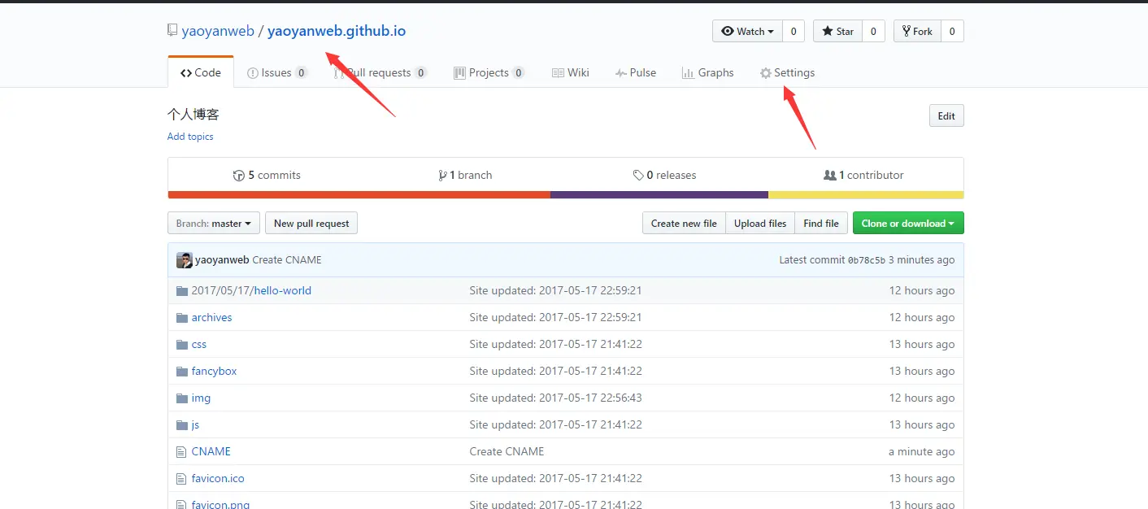1148x509 pixels.
Task: Open the Watch dropdown
Action: (x=747, y=31)
